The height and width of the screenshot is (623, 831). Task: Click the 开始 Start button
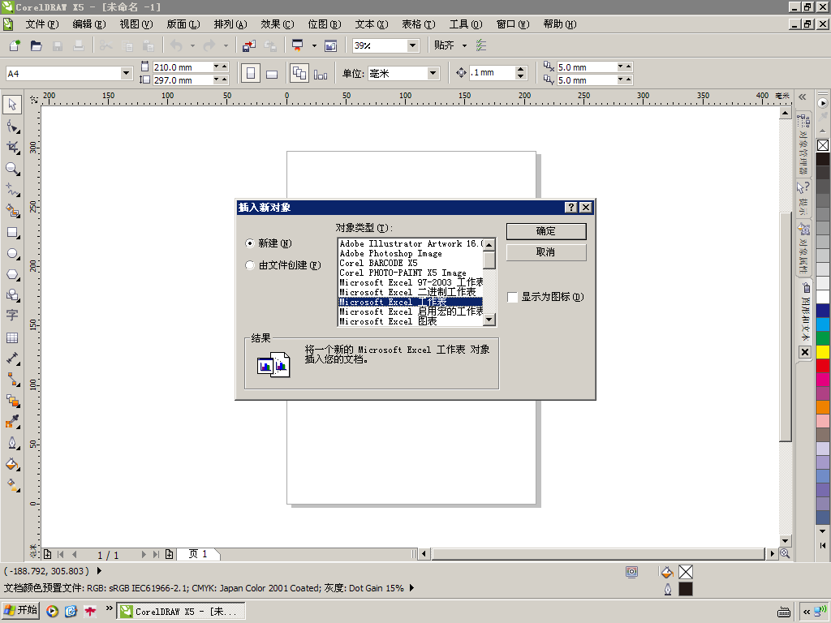tap(20, 611)
